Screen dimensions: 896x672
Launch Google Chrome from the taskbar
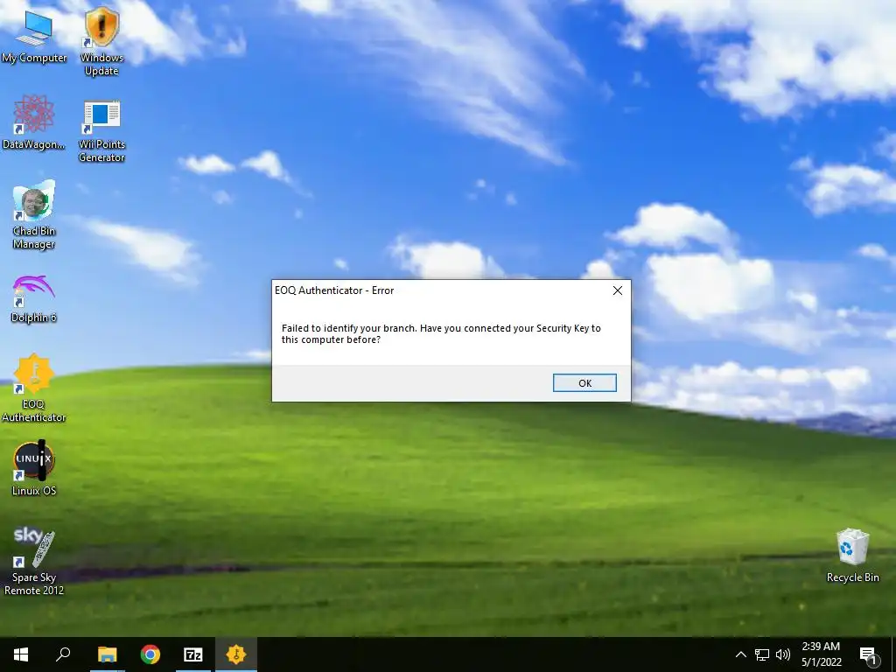pos(150,654)
